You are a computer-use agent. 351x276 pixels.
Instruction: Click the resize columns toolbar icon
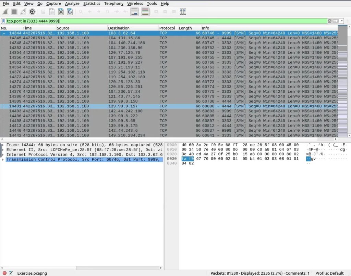[183, 12]
